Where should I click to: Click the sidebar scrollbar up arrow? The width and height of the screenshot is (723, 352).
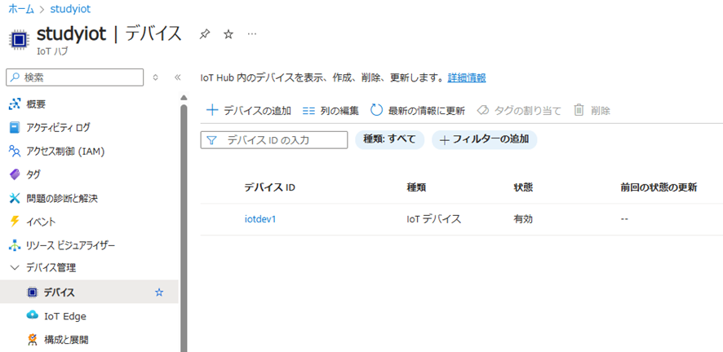click(x=184, y=98)
